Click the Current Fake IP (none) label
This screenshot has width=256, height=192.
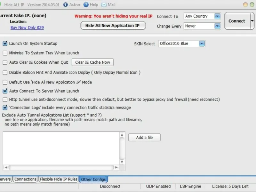click(x=23, y=15)
